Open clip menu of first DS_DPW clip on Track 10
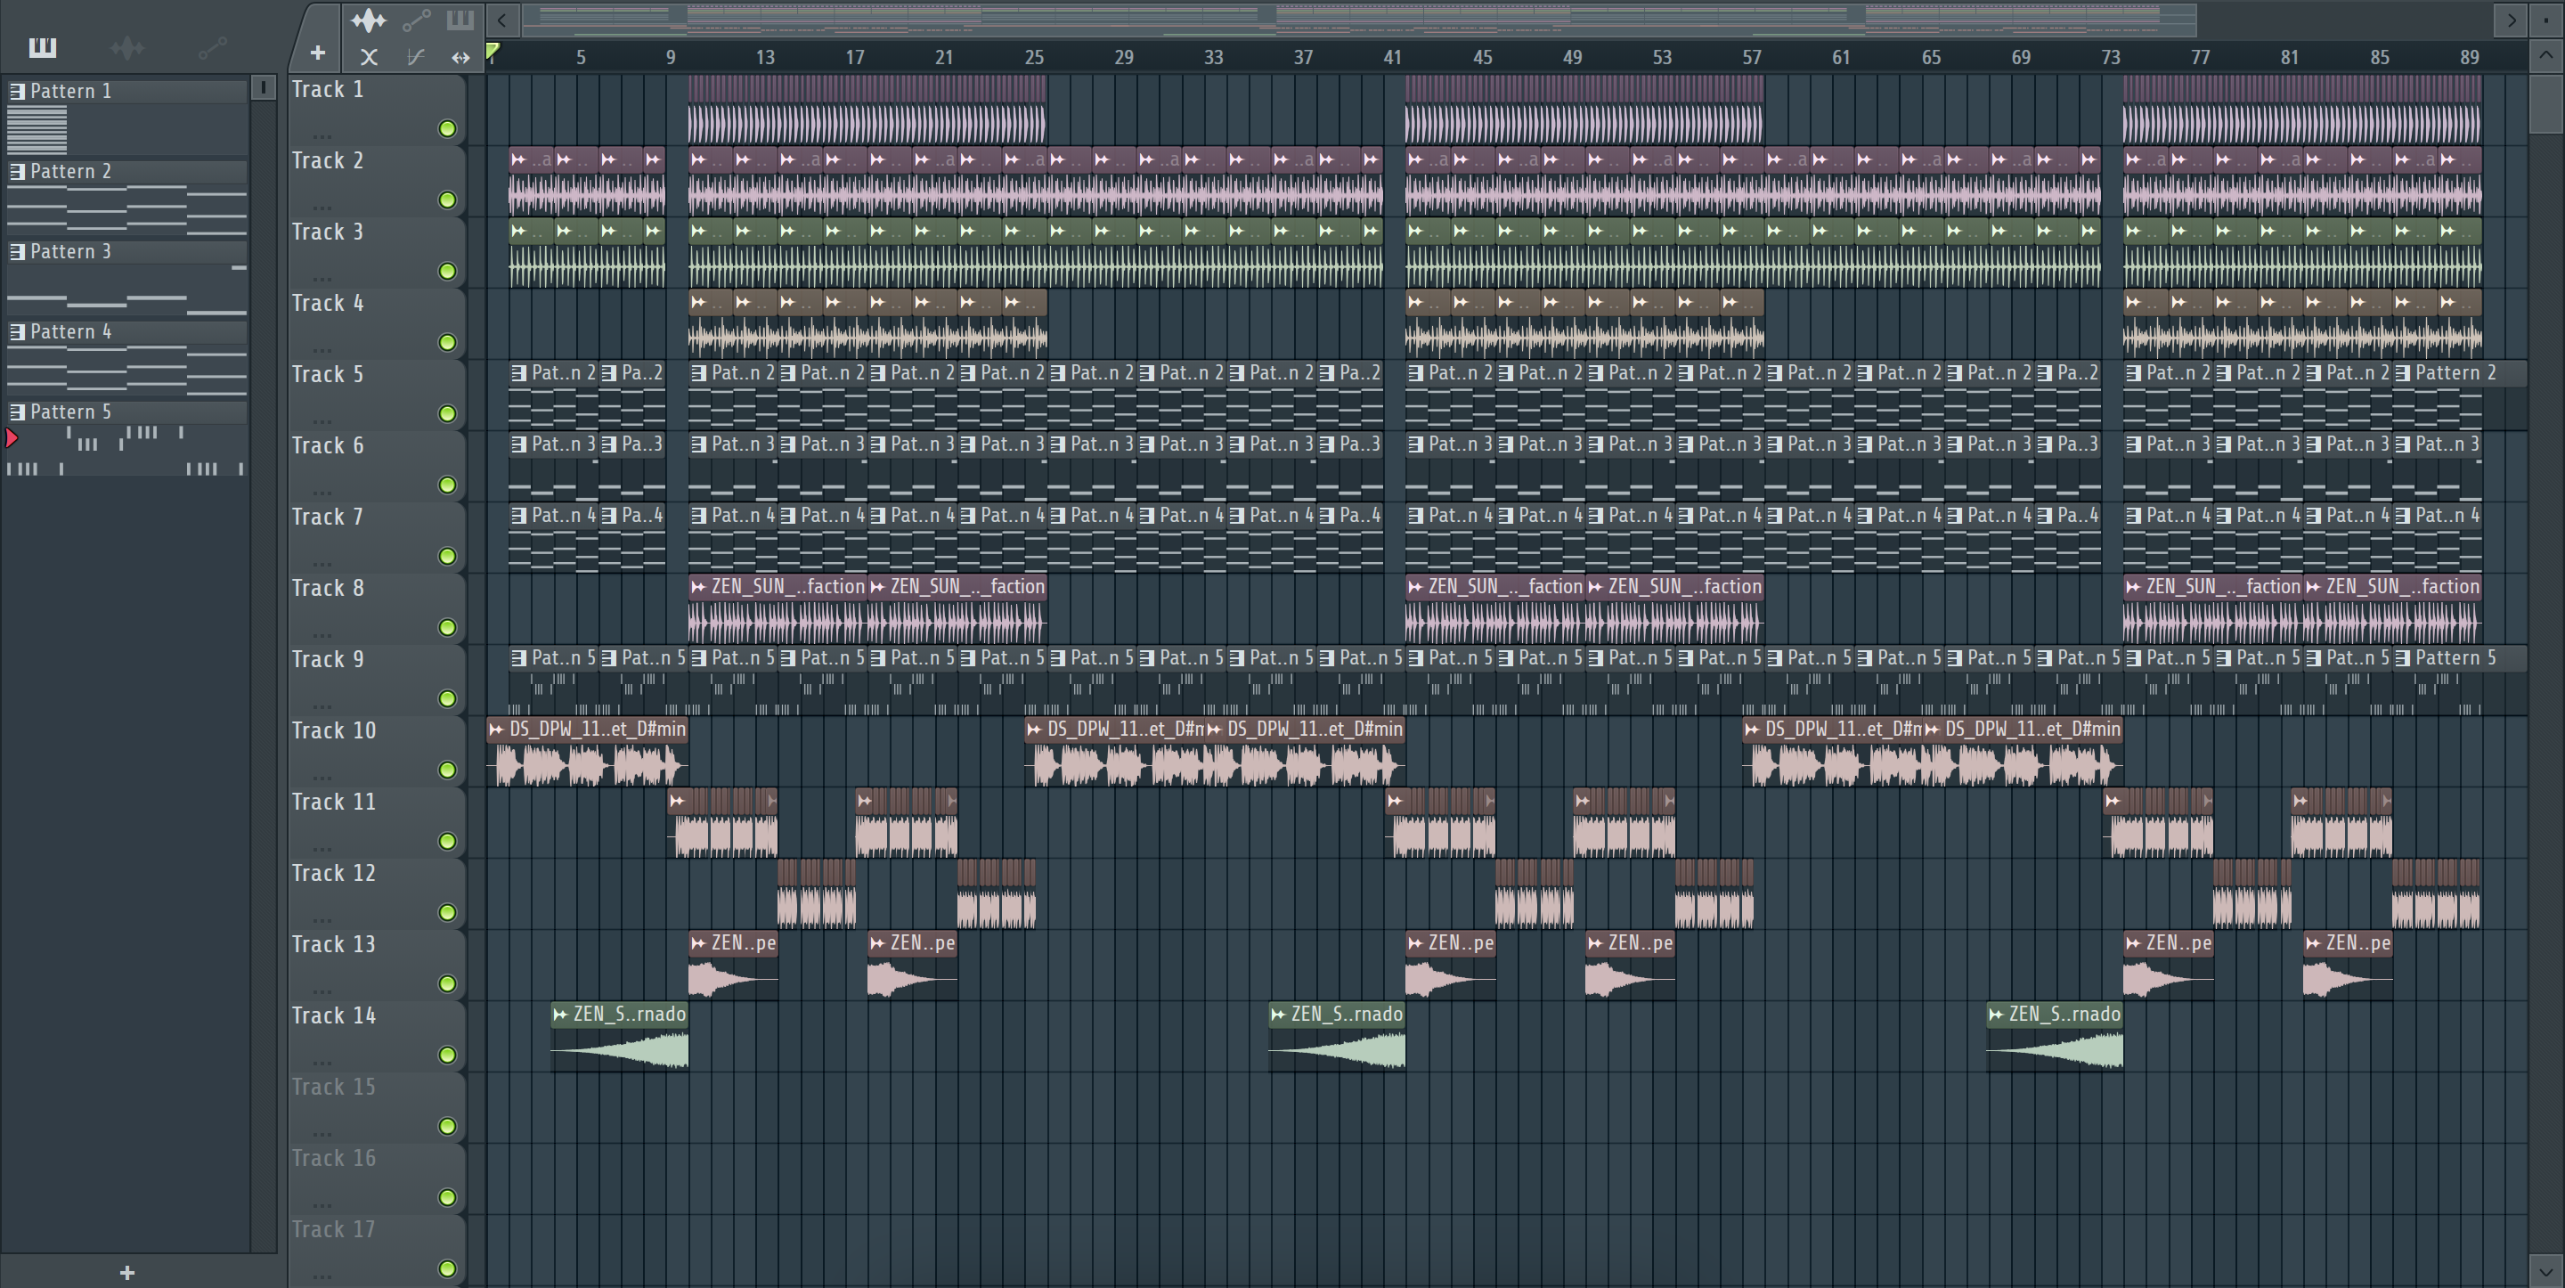The height and width of the screenshot is (1288, 2565). 496,730
